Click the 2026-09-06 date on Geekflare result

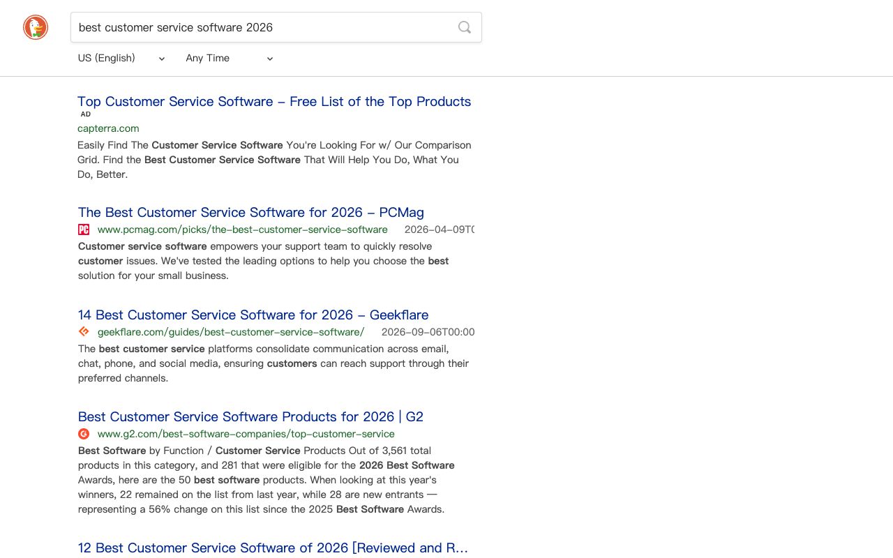coord(428,332)
